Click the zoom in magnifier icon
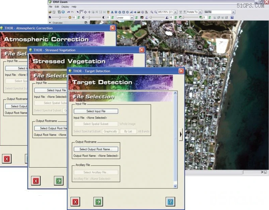The width and height of the screenshot is (269, 210). (x=152, y=12)
